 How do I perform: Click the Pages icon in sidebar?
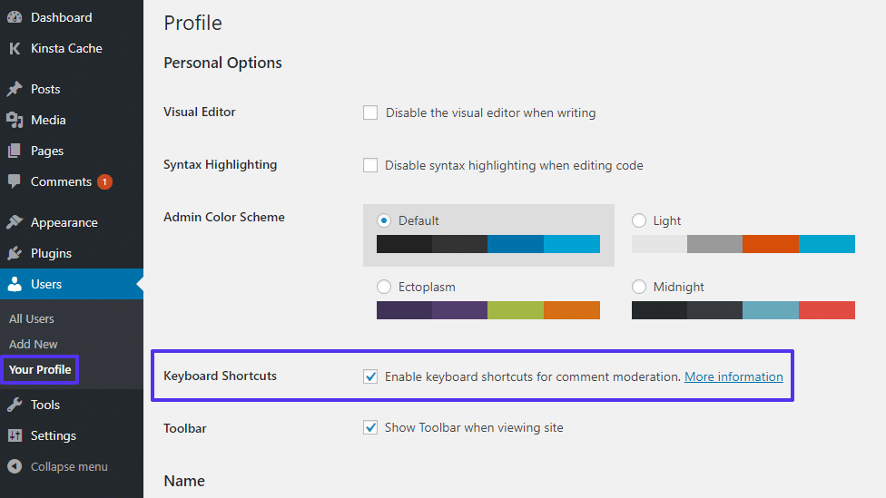15,151
